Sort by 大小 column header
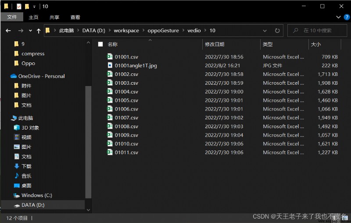The image size is (351, 223). point(315,44)
